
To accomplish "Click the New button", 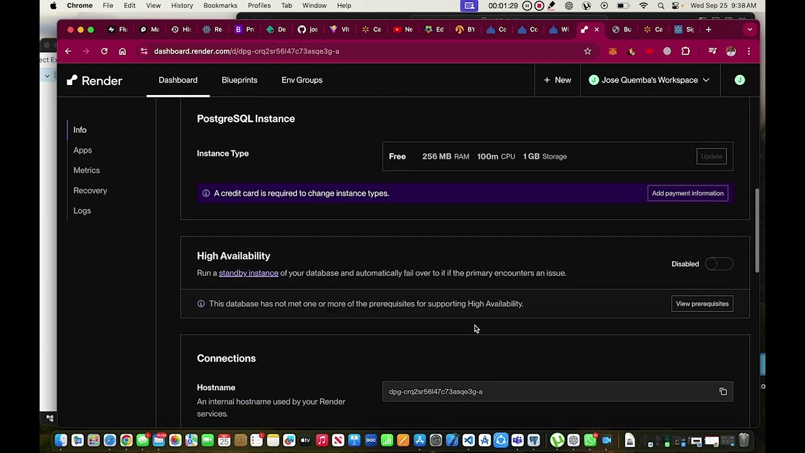I will point(557,80).
